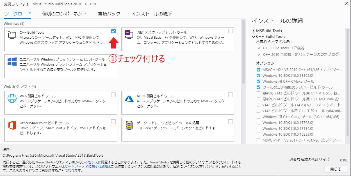Click the インストールの詳細 heading
This screenshot has height=176, width=351.
277,21
